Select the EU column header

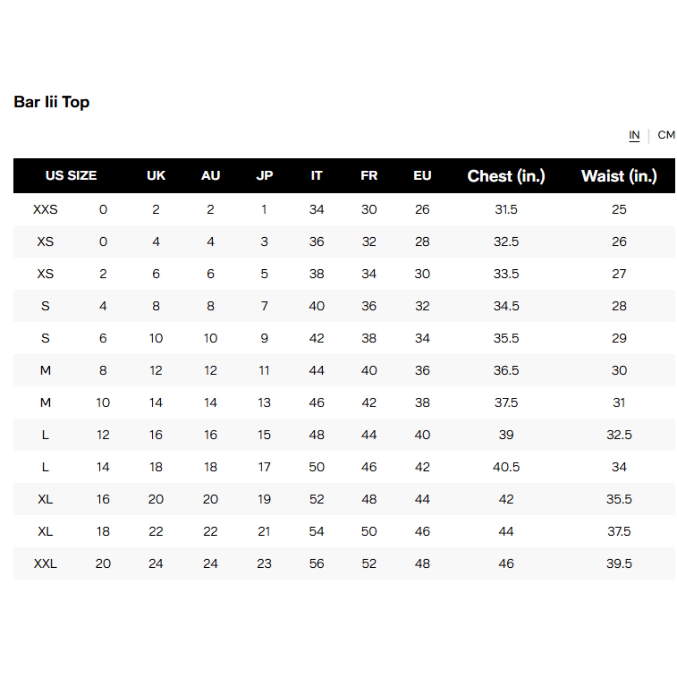coord(422,176)
